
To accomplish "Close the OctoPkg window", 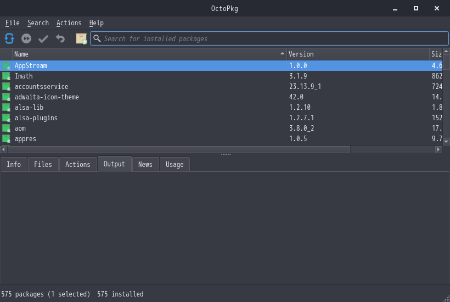I will pyautogui.click(x=437, y=8).
